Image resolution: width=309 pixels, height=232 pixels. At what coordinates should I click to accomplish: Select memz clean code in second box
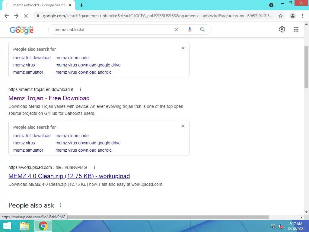point(72,136)
